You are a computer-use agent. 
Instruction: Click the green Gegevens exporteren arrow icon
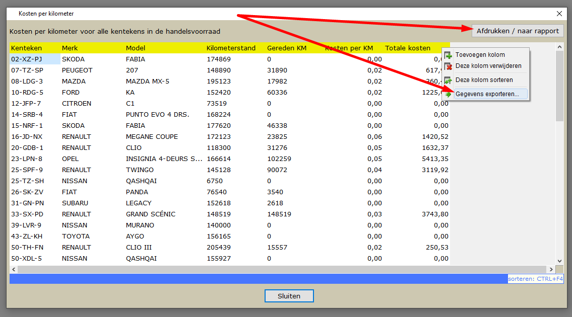(448, 94)
